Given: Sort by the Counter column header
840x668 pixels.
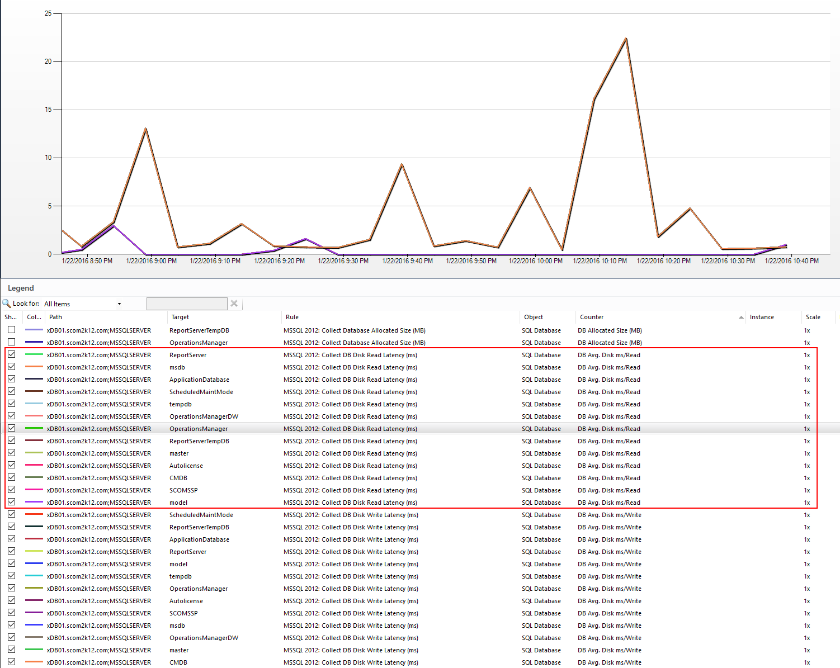Looking at the screenshot, I should [x=592, y=317].
